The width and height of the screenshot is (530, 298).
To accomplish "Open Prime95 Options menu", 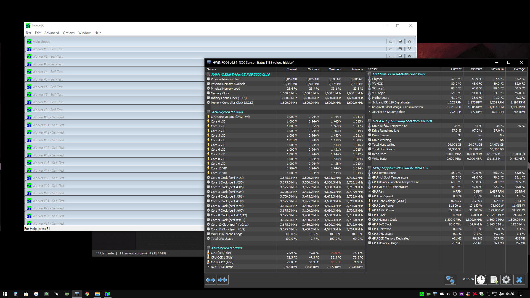I will click(x=69, y=33).
